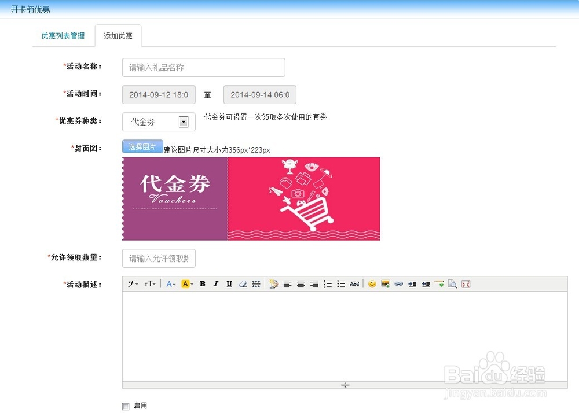Insert a numbered list
Screen dimensions: 579x413
(x=328, y=284)
